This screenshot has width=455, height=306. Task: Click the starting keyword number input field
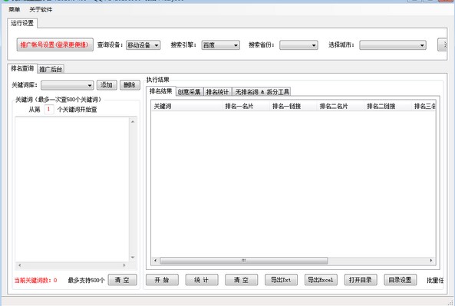point(49,110)
